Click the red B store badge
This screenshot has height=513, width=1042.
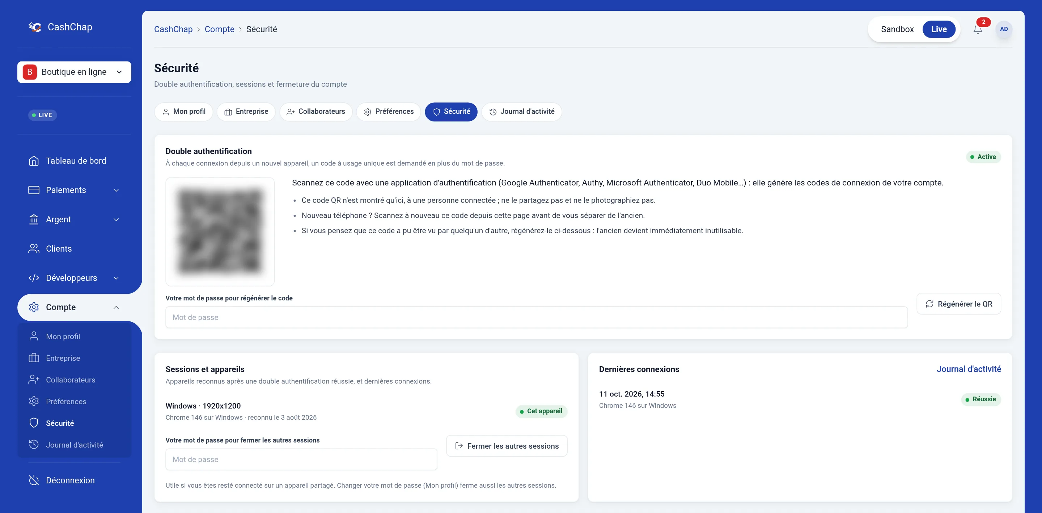click(x=30, y=72)
